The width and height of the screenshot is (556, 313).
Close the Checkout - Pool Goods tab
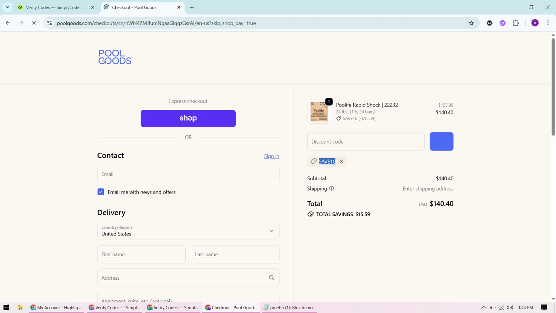point(179,7)
